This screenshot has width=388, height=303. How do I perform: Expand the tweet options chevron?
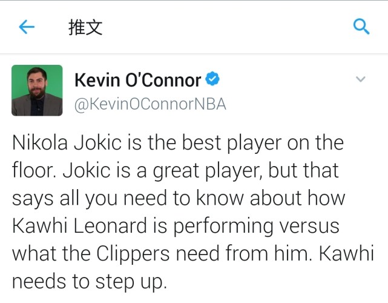pyautogui.click(x=361, y=79)
